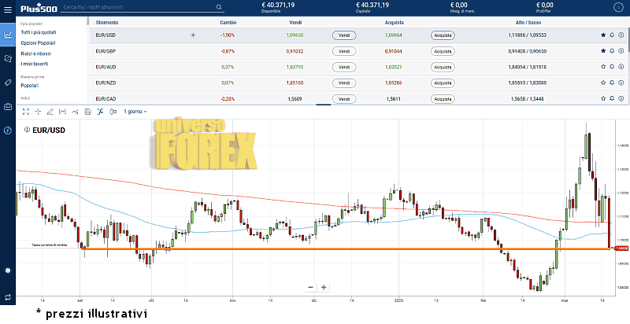Screen dimensions: 630x324
Task: Add EUR/AUD to favorites with star
Action: (x=603, y=67)
